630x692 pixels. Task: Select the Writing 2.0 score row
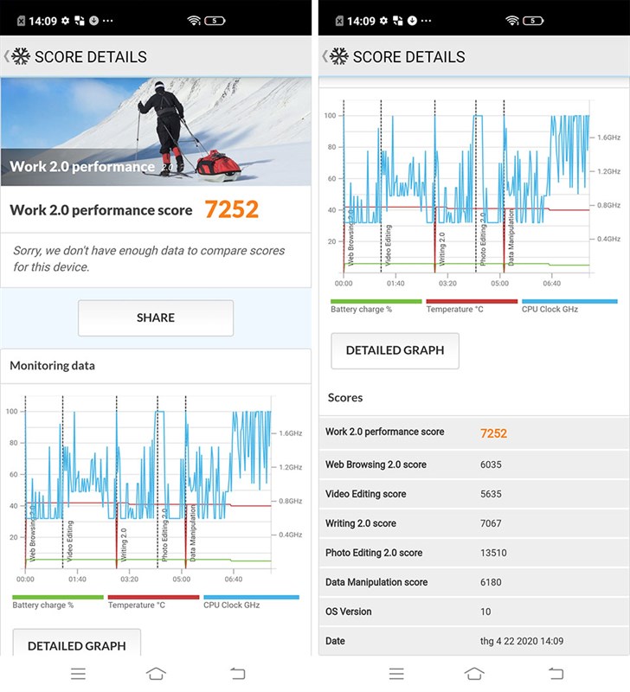click(474, 523)
